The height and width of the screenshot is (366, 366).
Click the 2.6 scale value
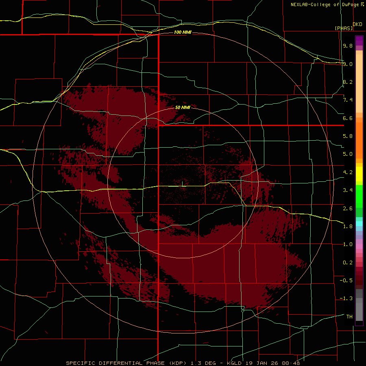tap(348, 209)
